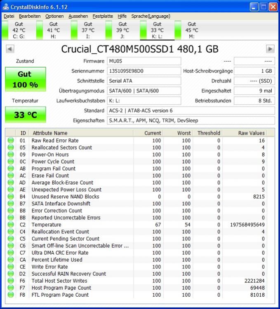The image size is (280, 309).
Task: Click the Host-Schreibvorgänge value 1 GB
Action: click(x=254, y=71)
